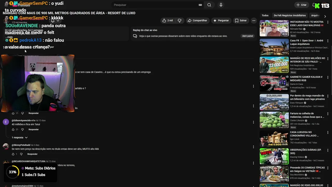Like the video with 2 mil thumbs up
332x187 pixels.
pos(168,21)
